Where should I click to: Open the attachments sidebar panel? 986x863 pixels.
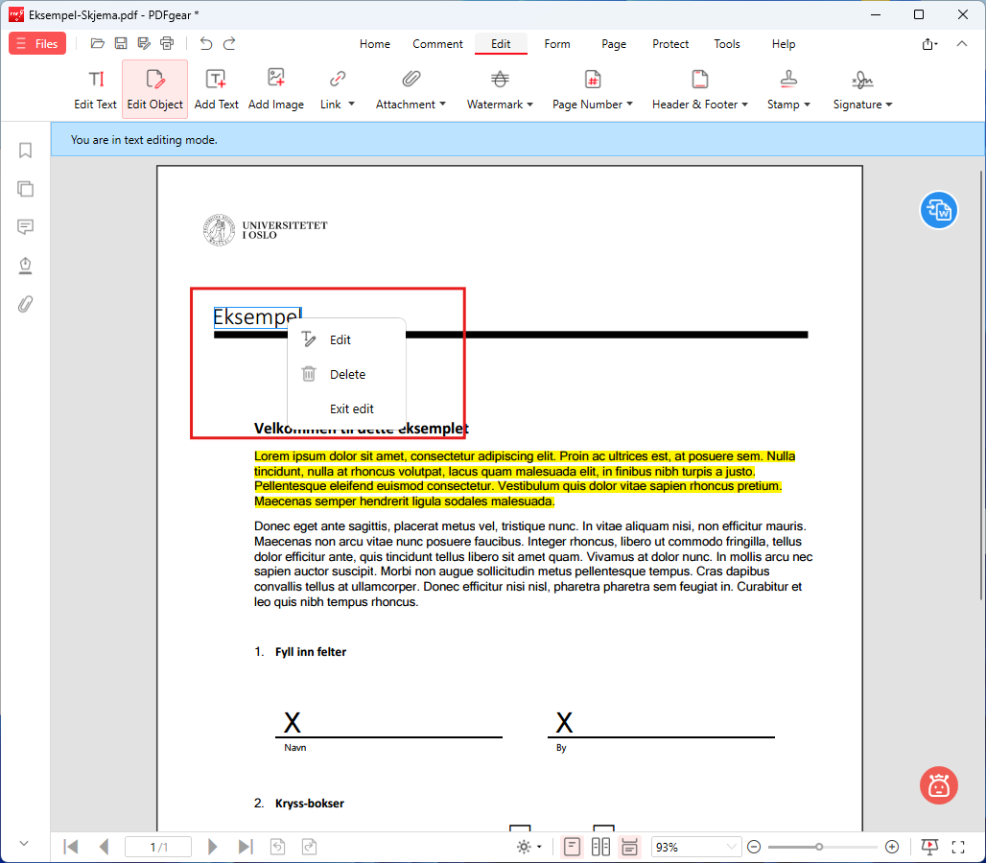tap(25, 304)
